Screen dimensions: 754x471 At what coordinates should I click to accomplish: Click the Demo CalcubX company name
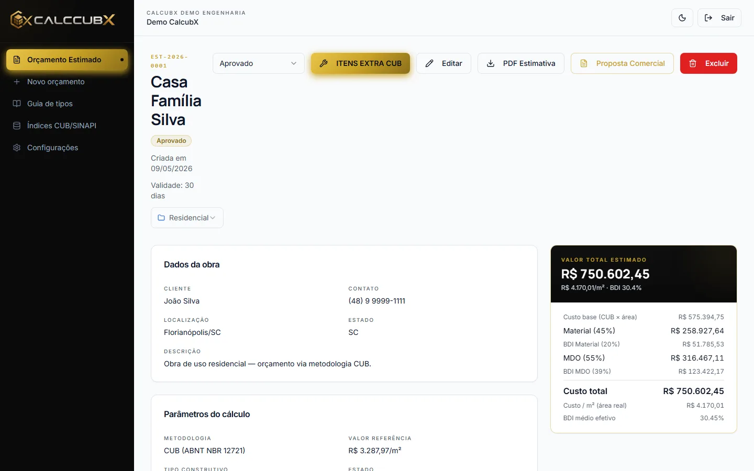(x=172, y=22)
